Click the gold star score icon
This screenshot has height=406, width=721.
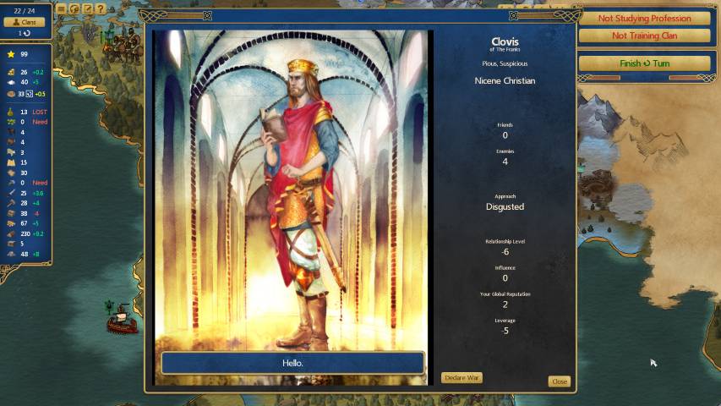11,54
